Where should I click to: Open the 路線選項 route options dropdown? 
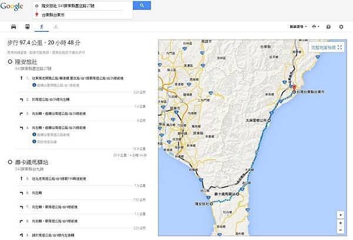(298, 27)
